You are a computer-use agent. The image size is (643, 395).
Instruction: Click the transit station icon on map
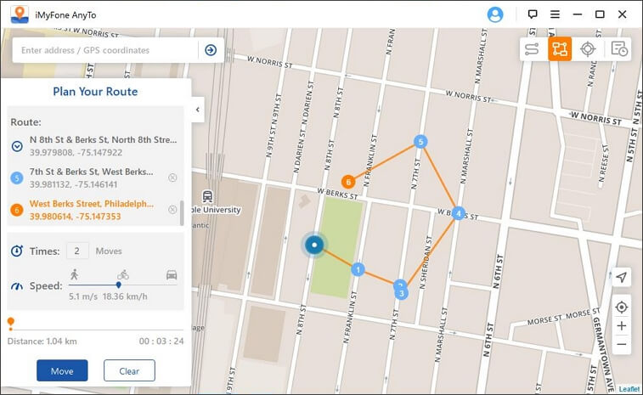(208, 196)
